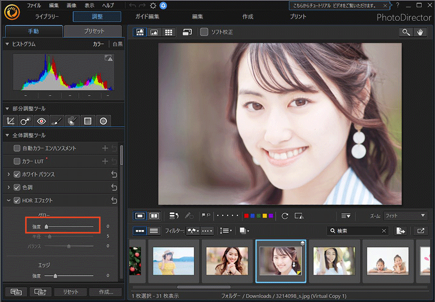Go to Guided Edit (ガイド編集) module
The width and height of the screenshot is (435, 302).
(147, 16)
